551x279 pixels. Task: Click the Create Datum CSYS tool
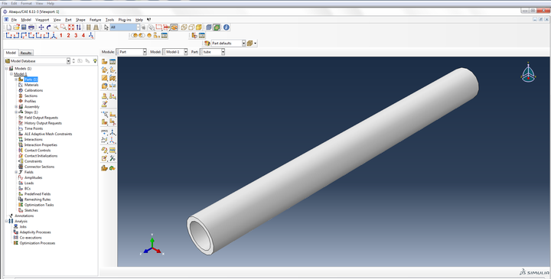coord(112,141)
